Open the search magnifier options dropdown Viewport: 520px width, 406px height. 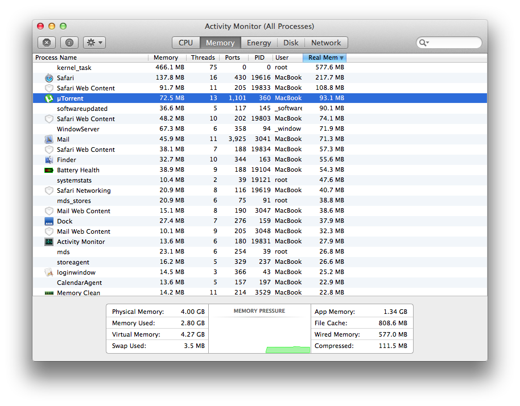(424, 43)
